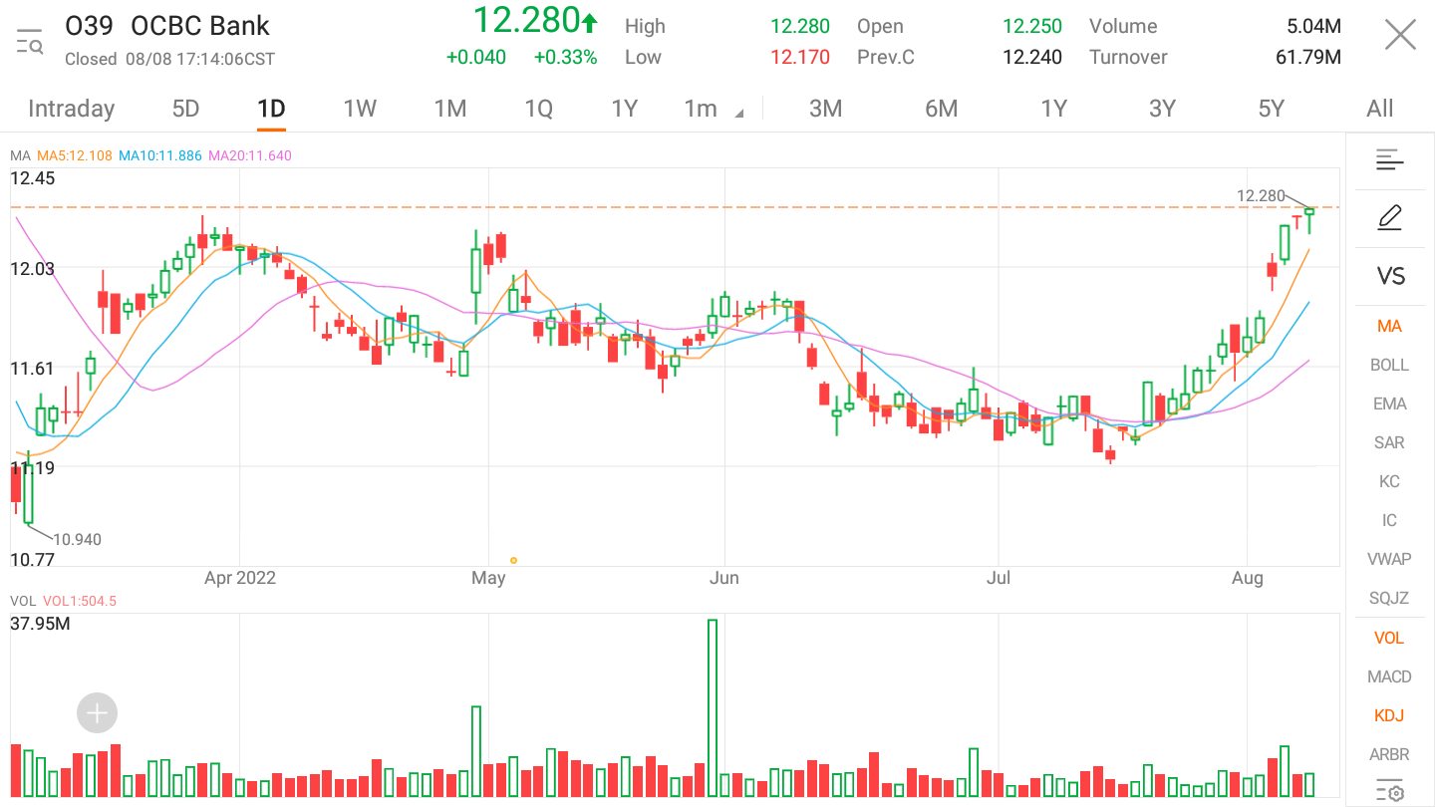
Task: Open indicator settings gear icon
Action: [x=1389, y=791]
